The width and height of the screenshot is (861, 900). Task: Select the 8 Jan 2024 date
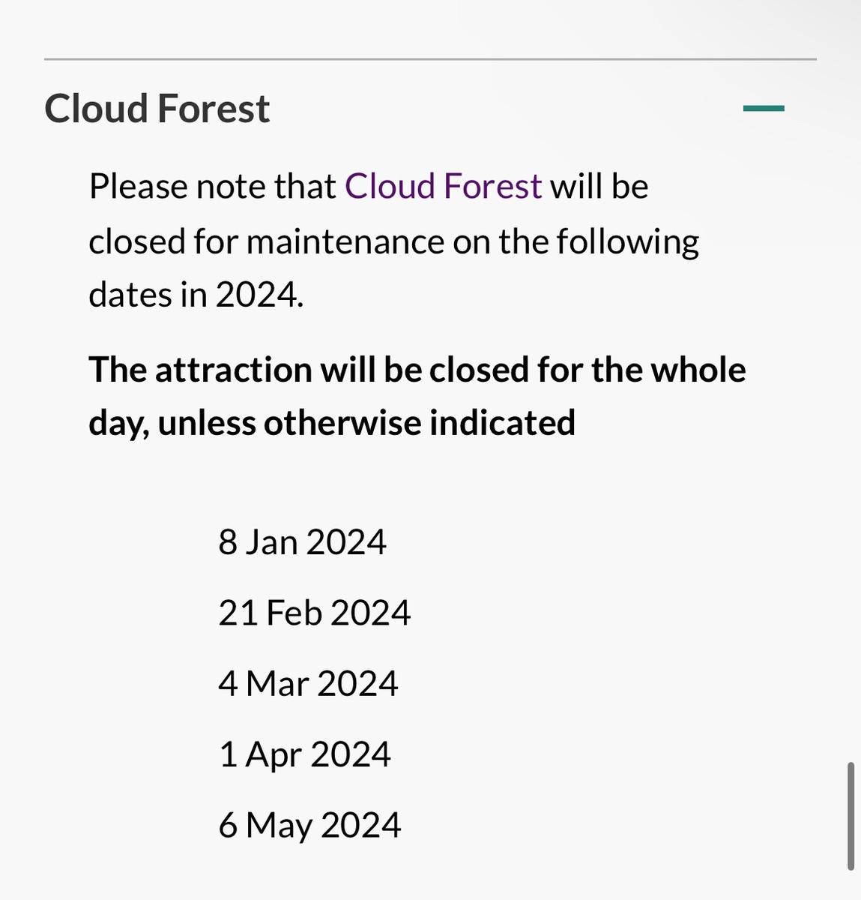302,542
